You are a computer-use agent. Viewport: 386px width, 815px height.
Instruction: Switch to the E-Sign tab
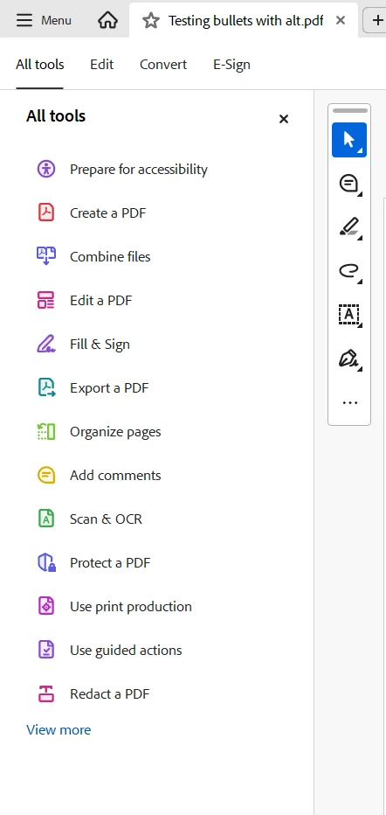231,65
